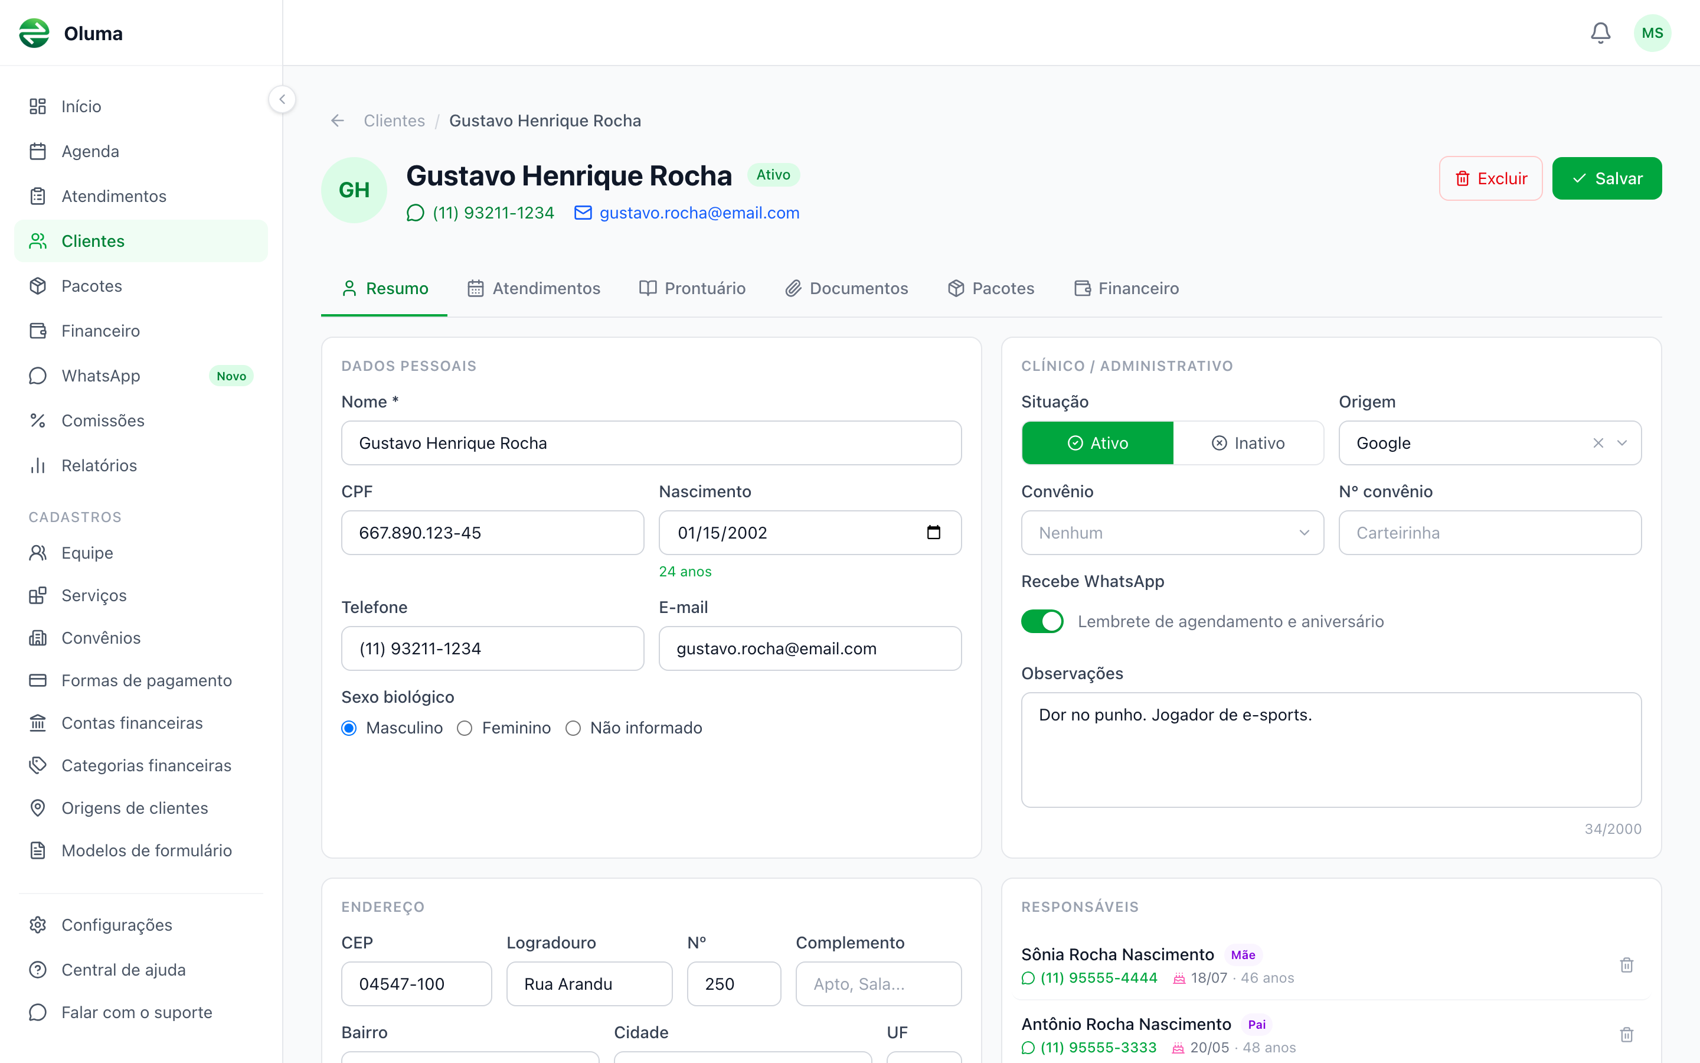Click the Configurações gear icon
Image resolution: width=1700 pixels, height=1063 pixels.
[38, 925]
